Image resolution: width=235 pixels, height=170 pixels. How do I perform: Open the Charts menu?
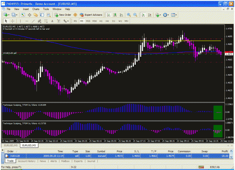36,9
